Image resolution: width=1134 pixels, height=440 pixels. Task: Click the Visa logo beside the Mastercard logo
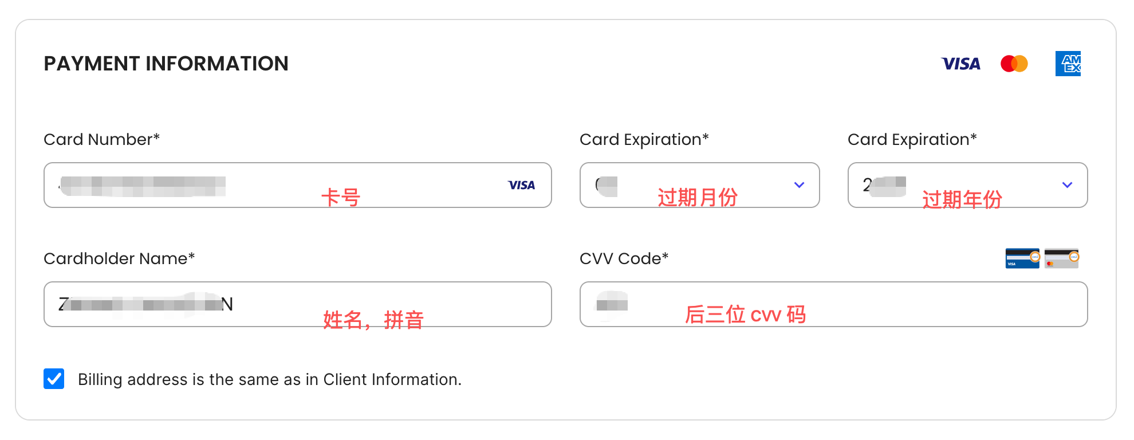[960, 64]
